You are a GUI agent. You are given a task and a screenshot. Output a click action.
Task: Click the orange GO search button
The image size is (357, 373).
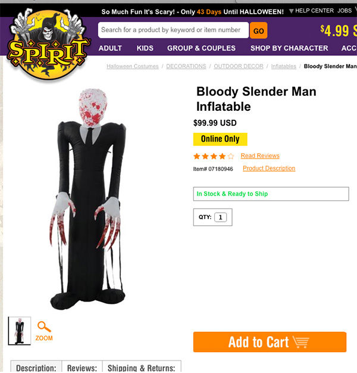(258, 30)
